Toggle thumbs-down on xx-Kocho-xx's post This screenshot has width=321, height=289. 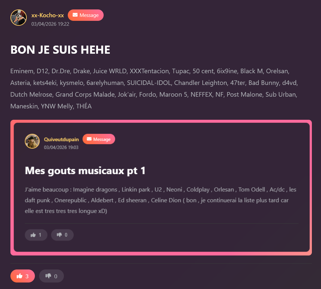pos(51,276)
